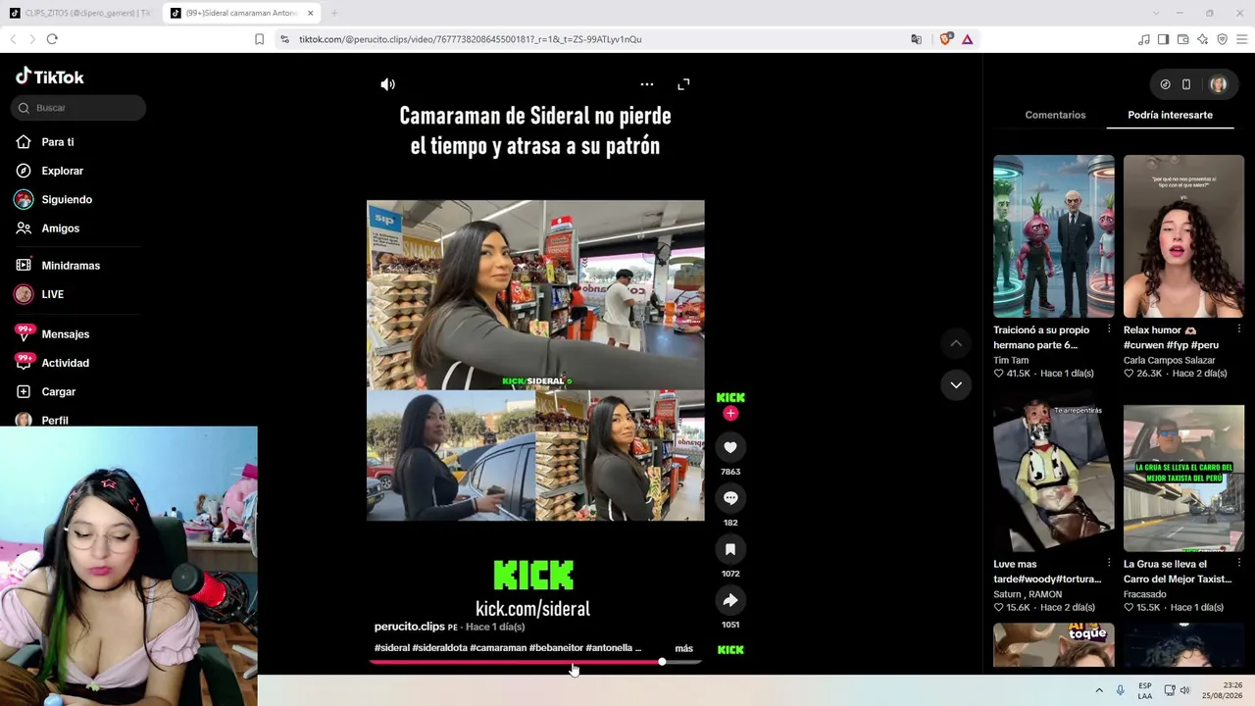1255x706 pixels.
Task: Open options for Traicionó a su propio video
Action: coord(1109,329)
